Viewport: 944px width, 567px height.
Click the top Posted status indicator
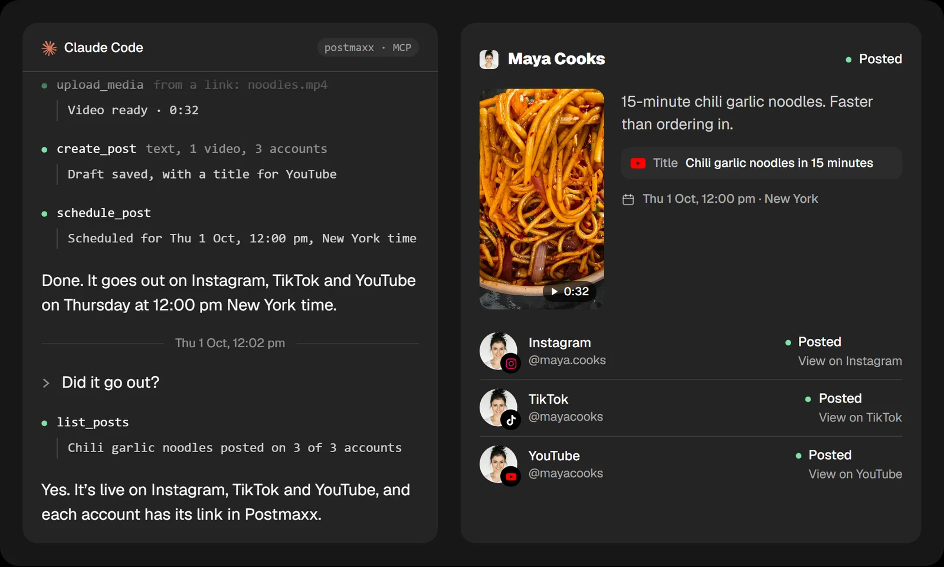874,59
